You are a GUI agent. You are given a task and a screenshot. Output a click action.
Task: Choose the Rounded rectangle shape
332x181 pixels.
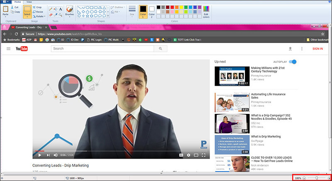click(96, 7)
